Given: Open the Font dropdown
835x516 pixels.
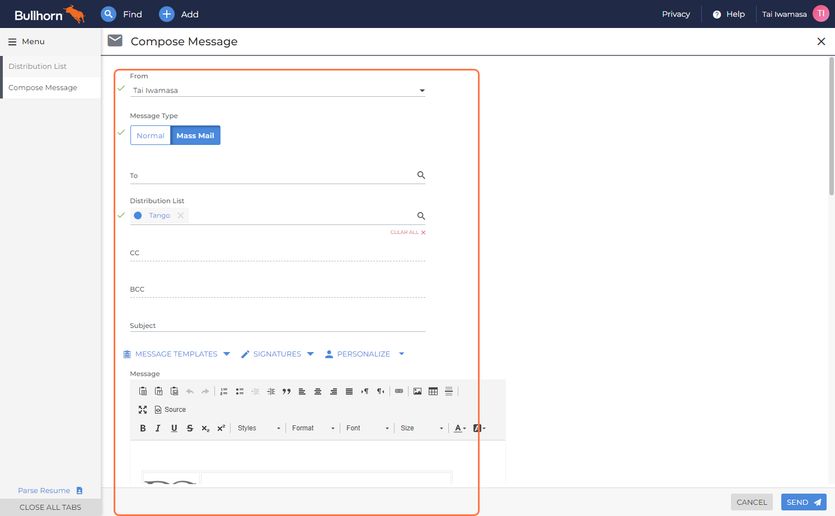Looking at the screenshot, I should coord(367,428).
